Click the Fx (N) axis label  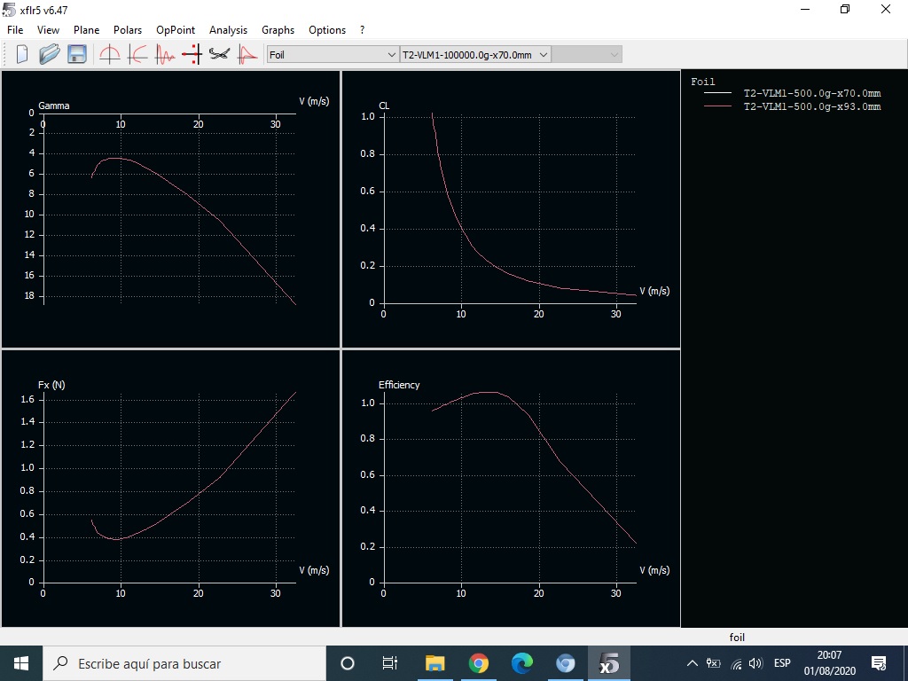click(x=51, y=385)
